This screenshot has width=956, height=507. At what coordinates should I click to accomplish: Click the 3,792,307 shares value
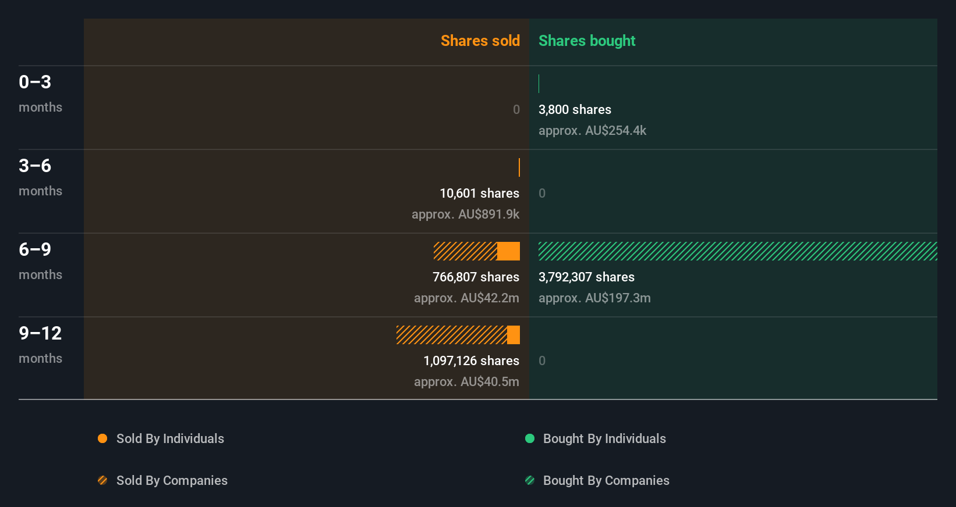tap(586, 277)
